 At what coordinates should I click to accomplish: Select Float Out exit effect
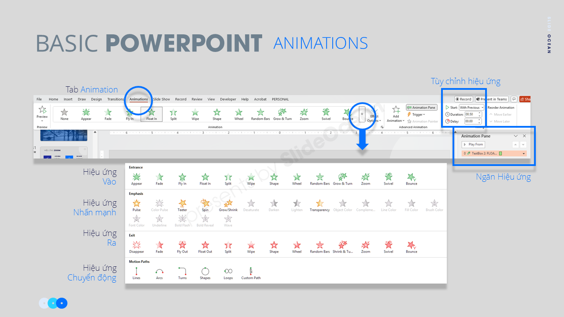(x=205, y=247)
